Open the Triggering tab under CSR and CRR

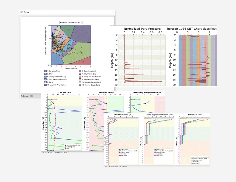56,152
